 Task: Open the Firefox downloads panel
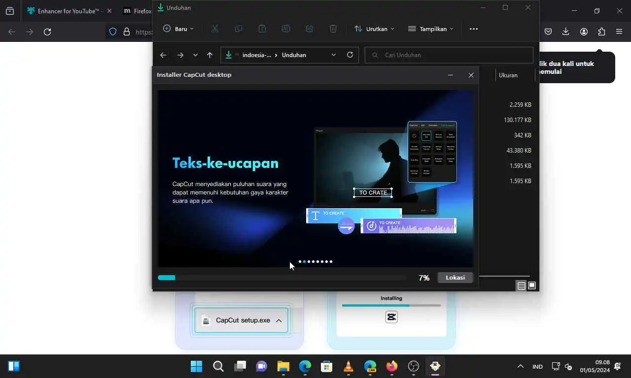566,32
